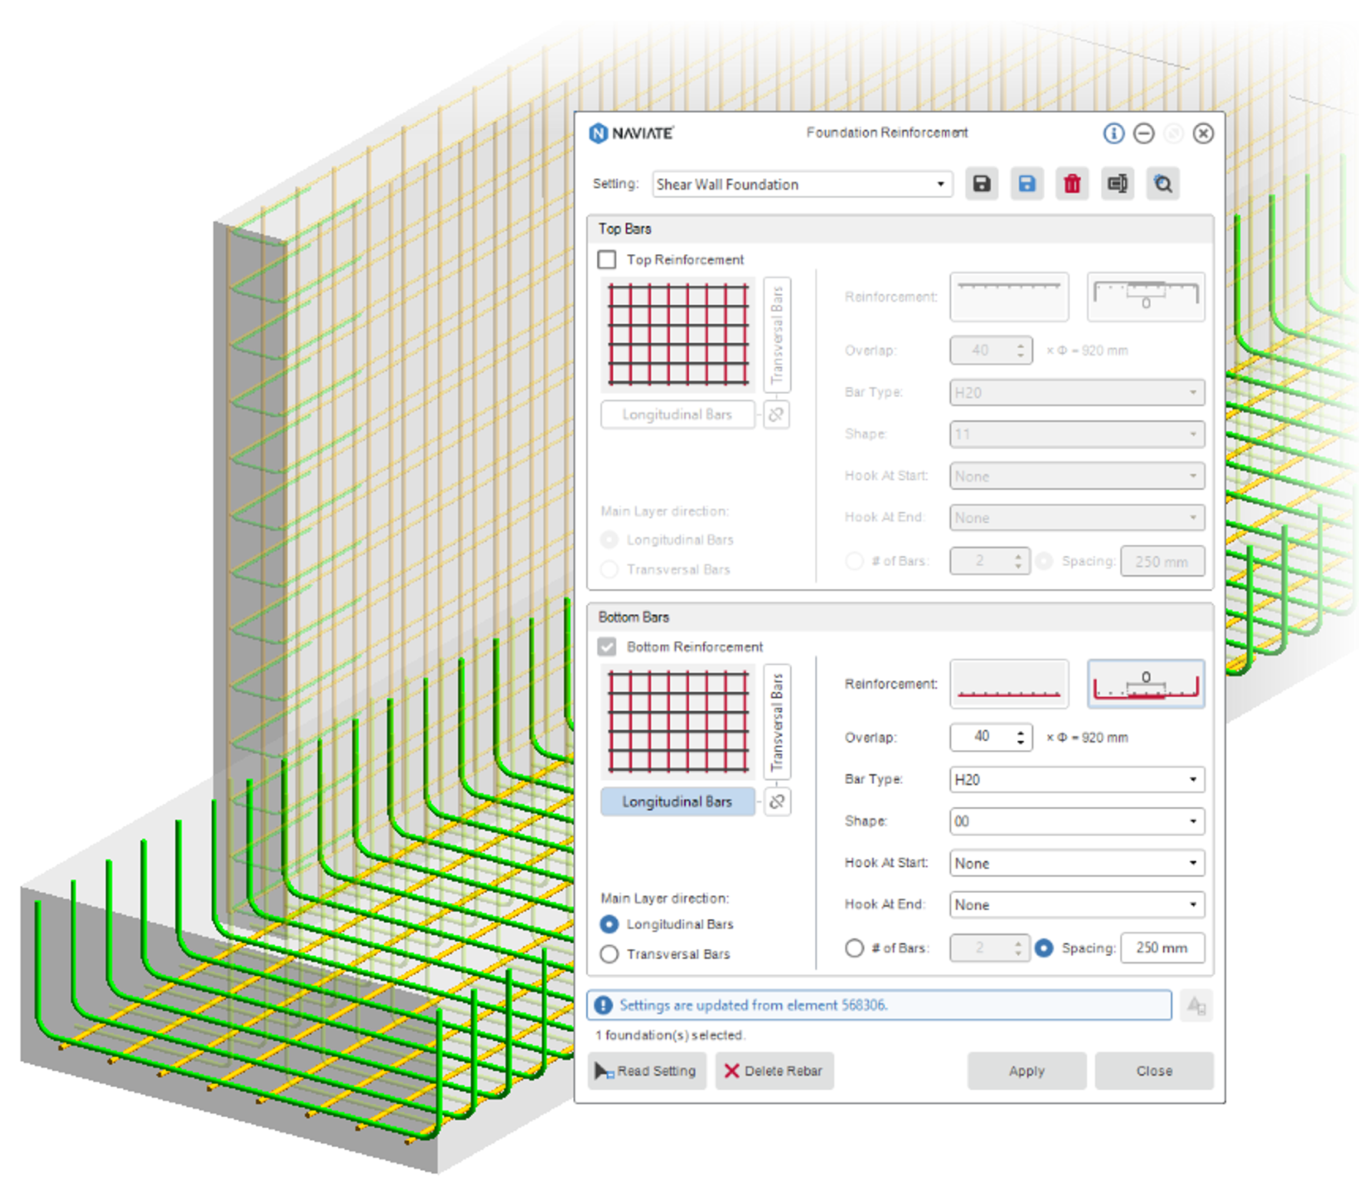This screenshot has height=1177, width=1359.
Task: Open the settings preview search
Action: [1162, 183]
